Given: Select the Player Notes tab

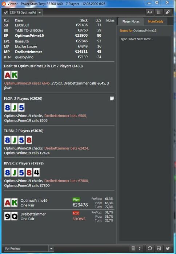Looking at the screenshot, I should [131, 21].
